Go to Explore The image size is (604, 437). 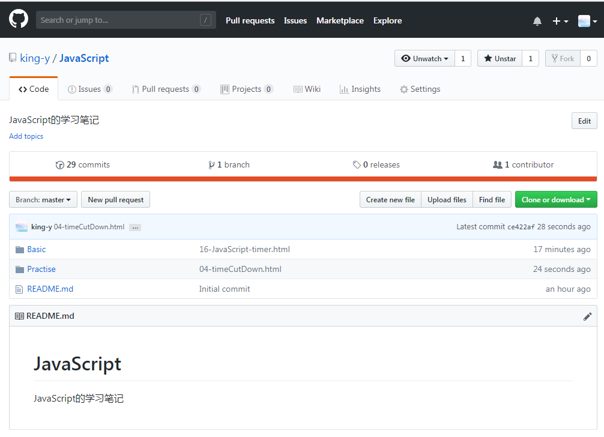pos(387,21)
